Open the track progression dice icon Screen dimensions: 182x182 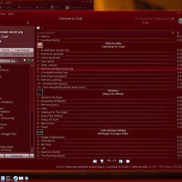(128, 161)
